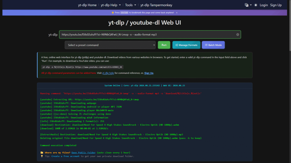Click the System Online status line

pyautogui.click(x=145, y=85)
